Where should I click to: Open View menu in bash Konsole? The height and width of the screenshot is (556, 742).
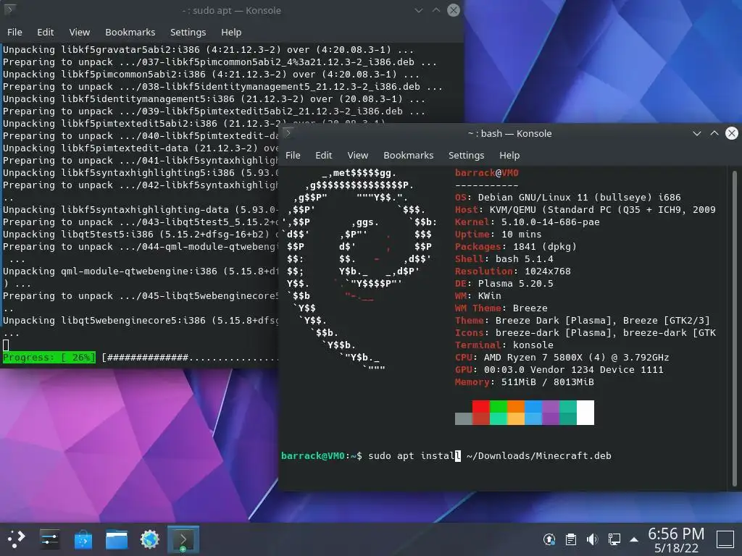click(358, 155)
